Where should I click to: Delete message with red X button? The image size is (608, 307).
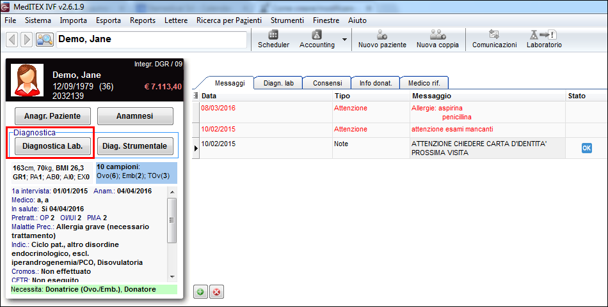click(216, 292)
